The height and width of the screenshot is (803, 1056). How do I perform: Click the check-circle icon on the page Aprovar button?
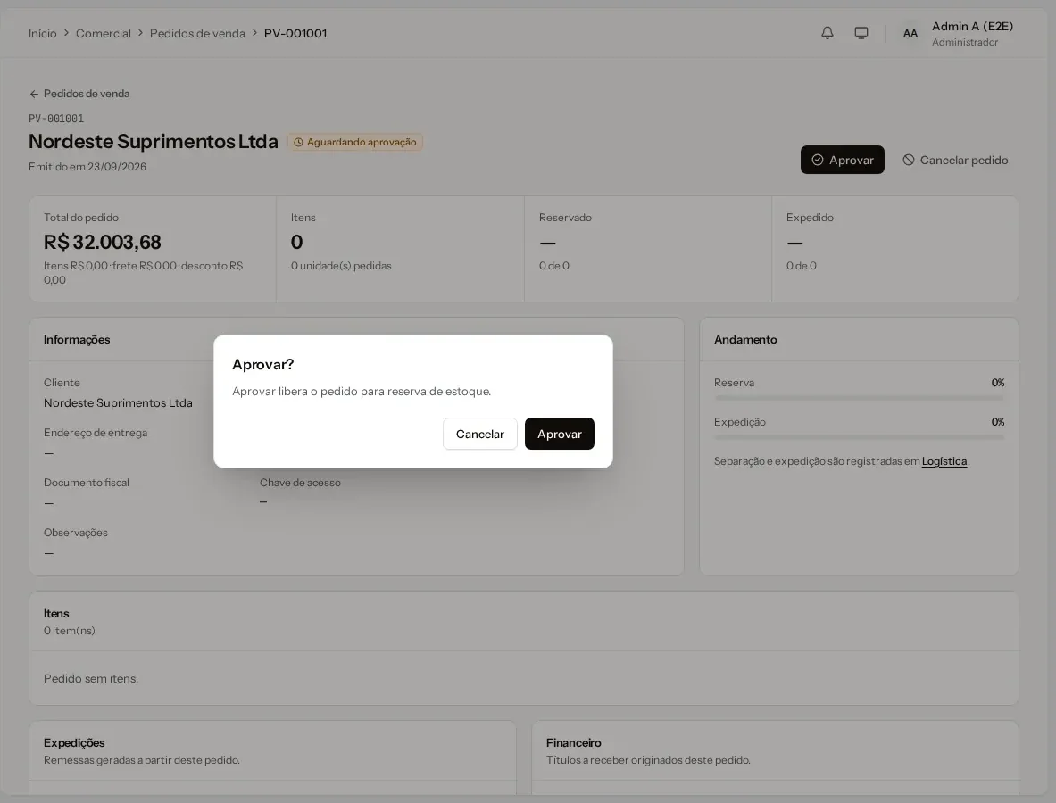click(x=818, y=161)
